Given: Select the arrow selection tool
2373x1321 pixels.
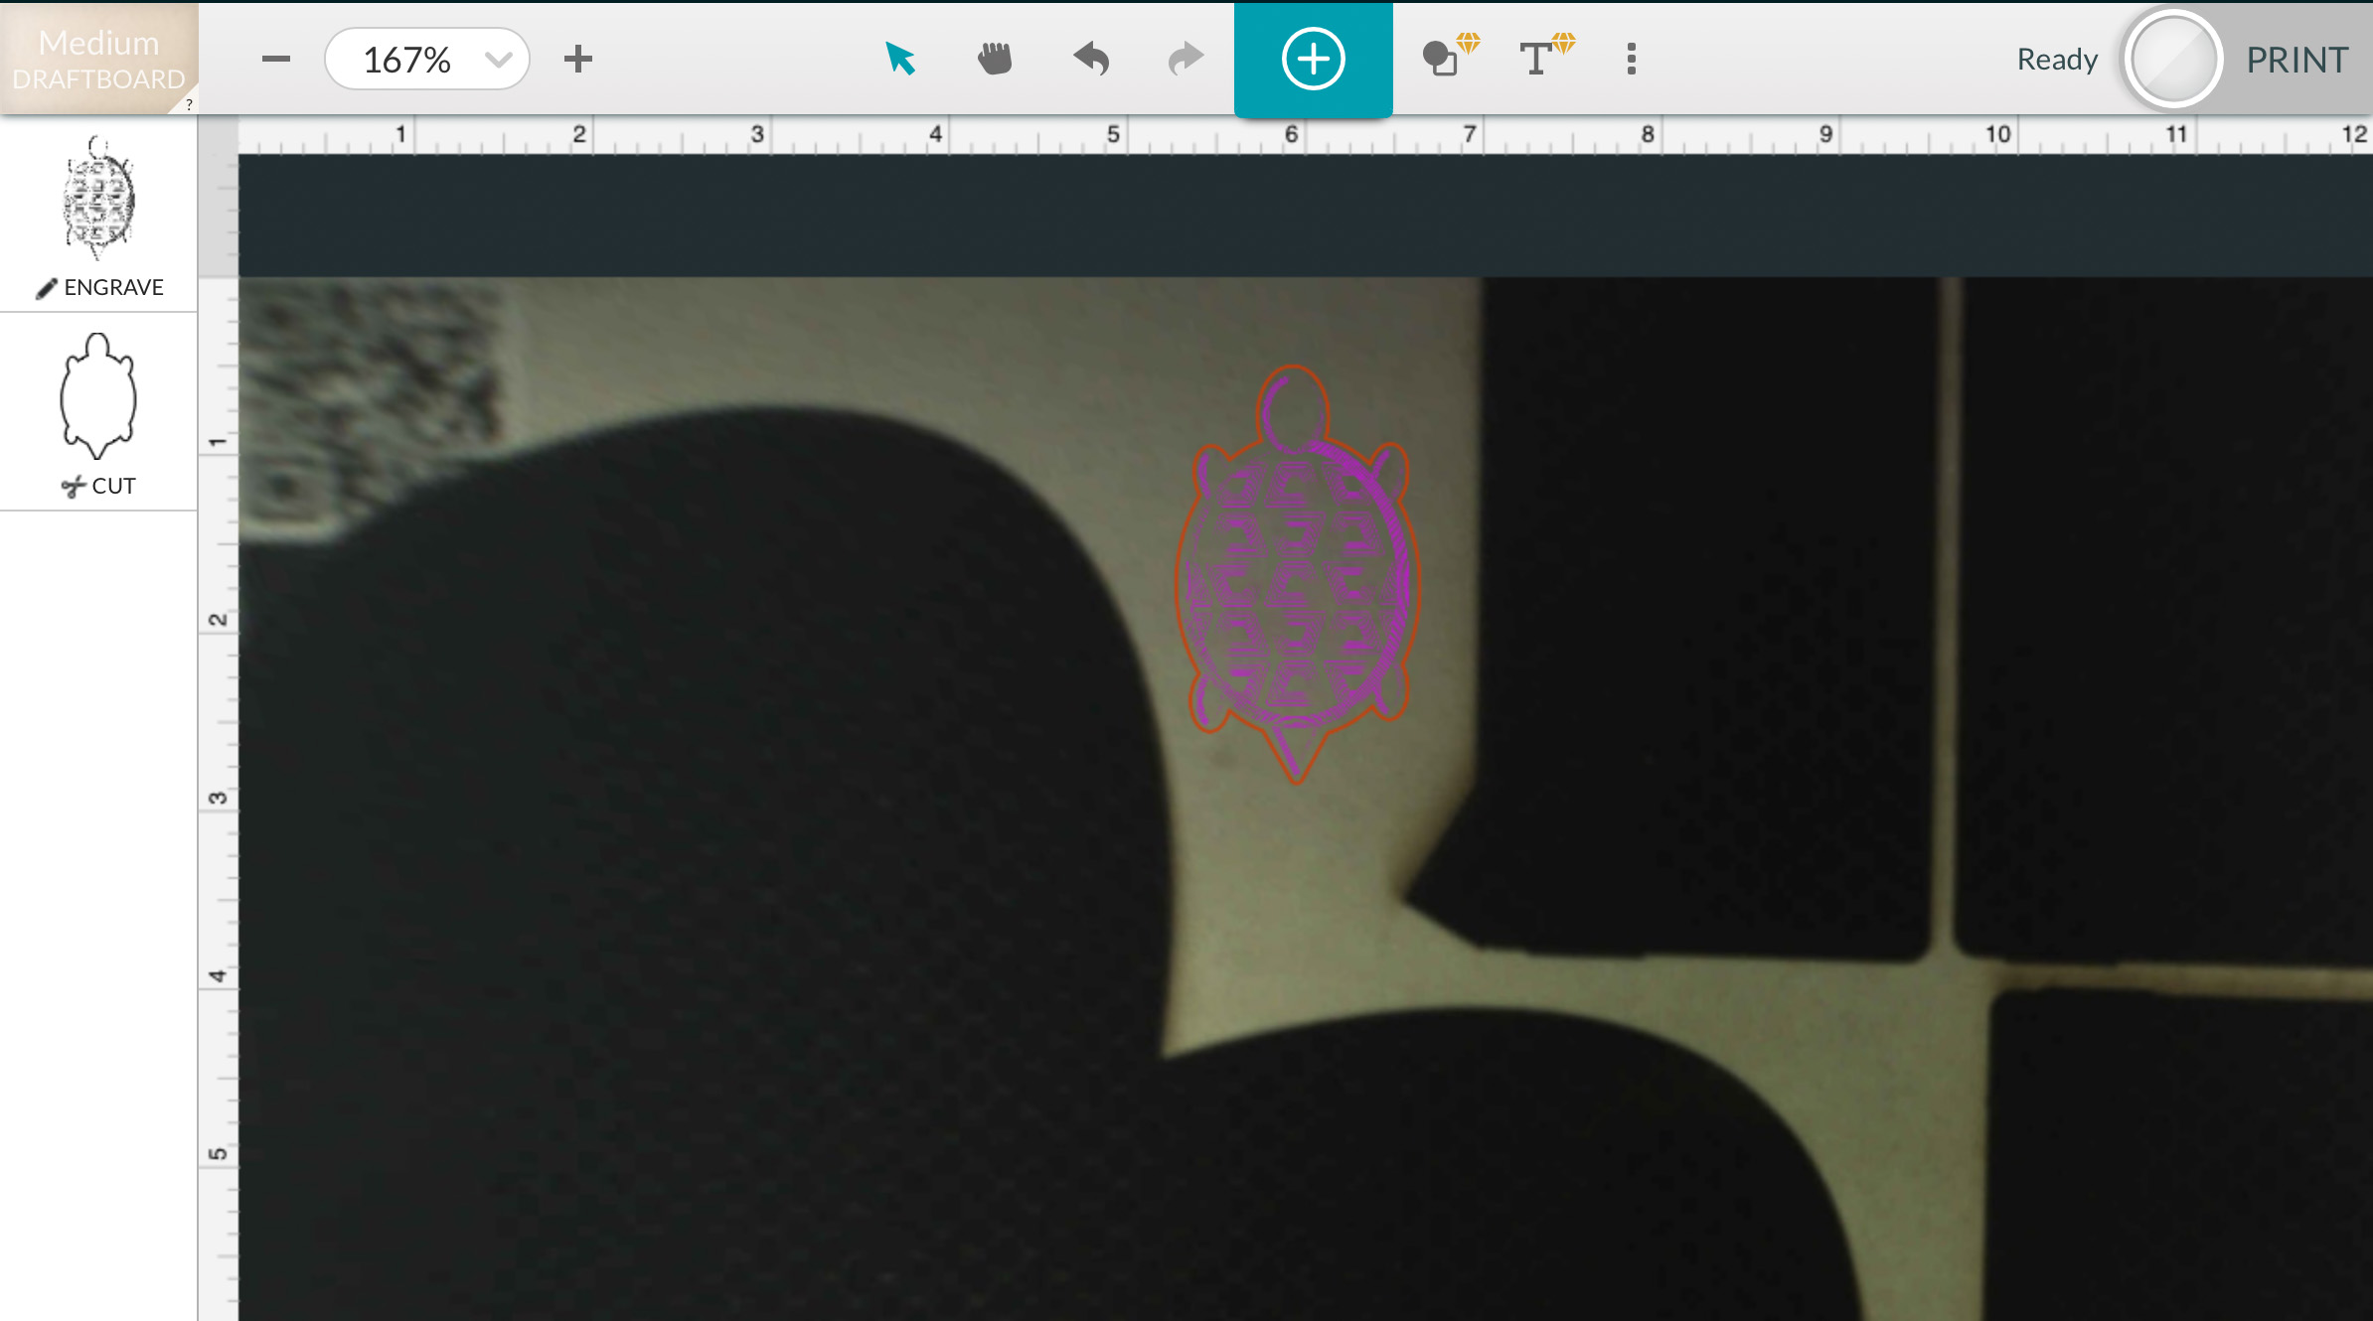Looking at the screenshot, I should point(900,59).
